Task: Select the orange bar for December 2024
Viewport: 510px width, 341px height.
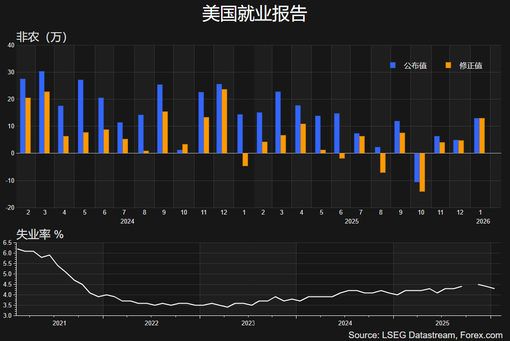Action: 224,121
